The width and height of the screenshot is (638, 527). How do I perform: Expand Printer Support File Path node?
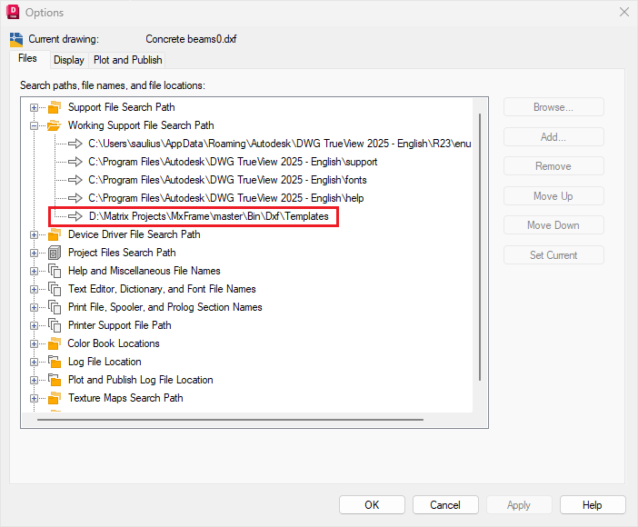[34, 326]
